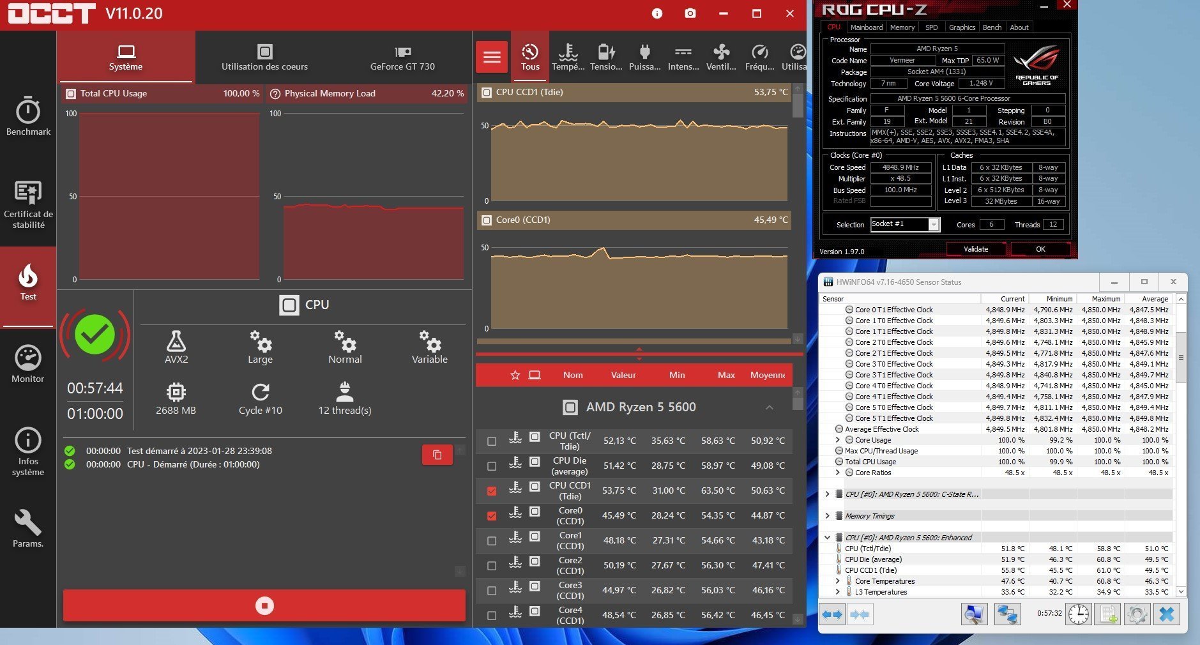Switch to the GeForce GT 730 tab
1200x645 pixels.
(402, 57)
